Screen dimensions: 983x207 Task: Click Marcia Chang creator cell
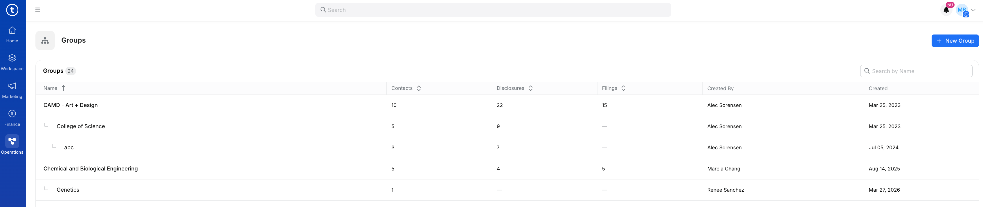pos(723,169)
